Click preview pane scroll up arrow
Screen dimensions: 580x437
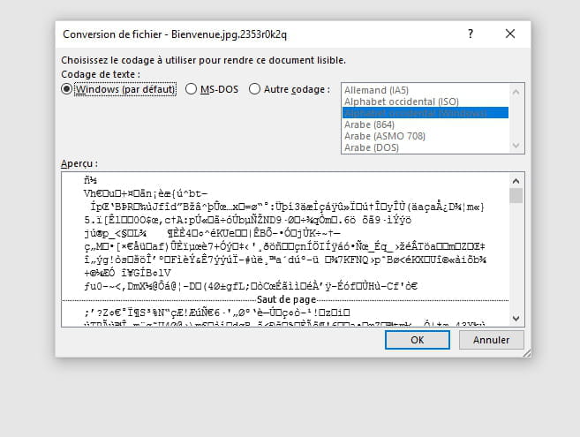click(x=516, y=179)
